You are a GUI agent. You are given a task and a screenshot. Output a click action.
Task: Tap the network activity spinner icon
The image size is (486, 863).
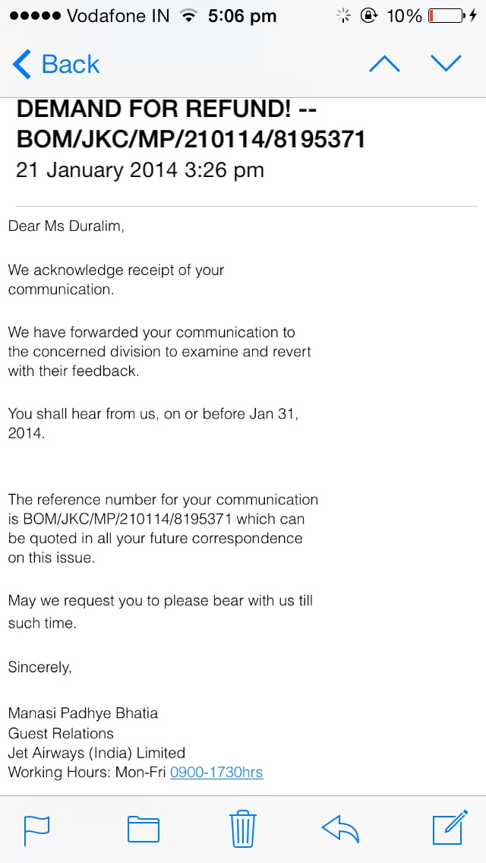coord(344,16)
